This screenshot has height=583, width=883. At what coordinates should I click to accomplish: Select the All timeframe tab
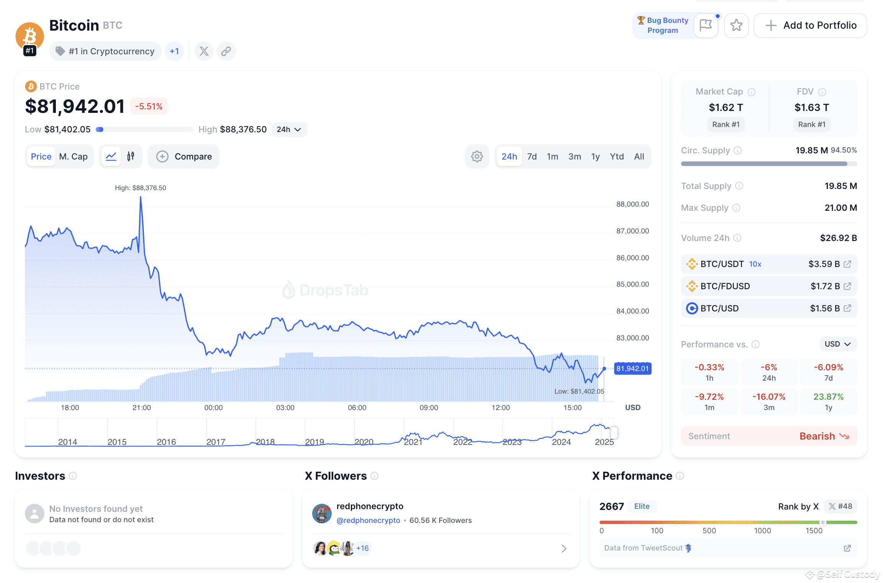pyautogui.click(x=639, y=156)
